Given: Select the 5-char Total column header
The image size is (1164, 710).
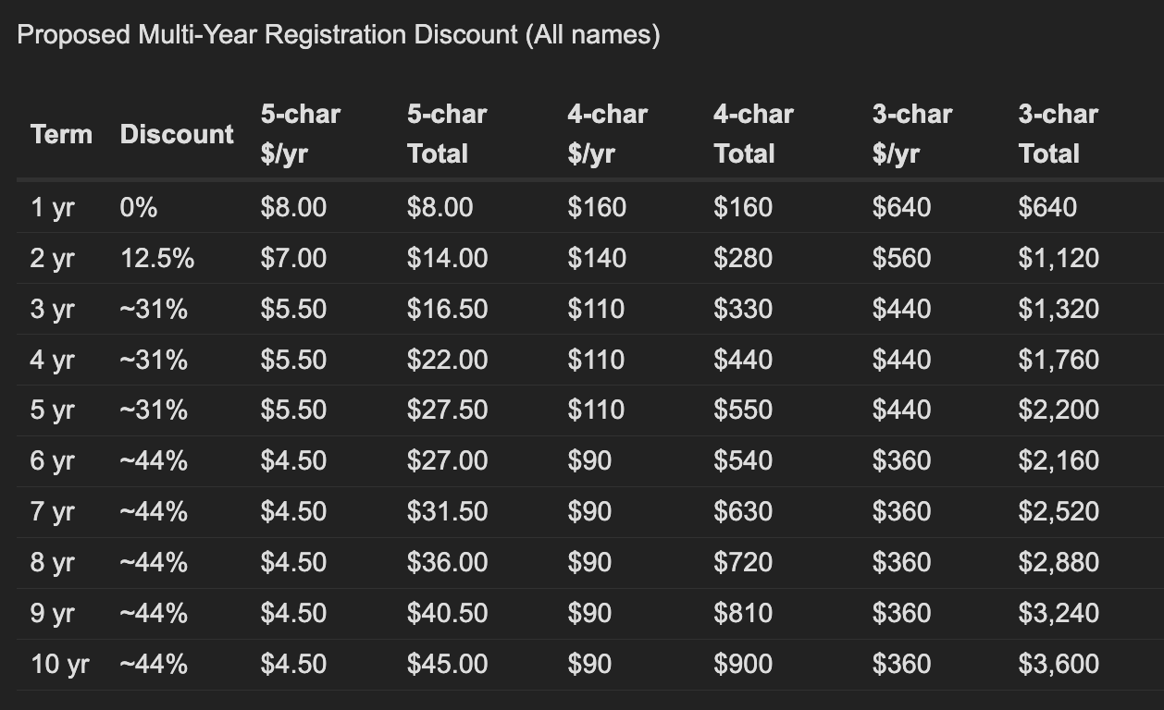Looking at the screenshot, I should coord(447,134).
